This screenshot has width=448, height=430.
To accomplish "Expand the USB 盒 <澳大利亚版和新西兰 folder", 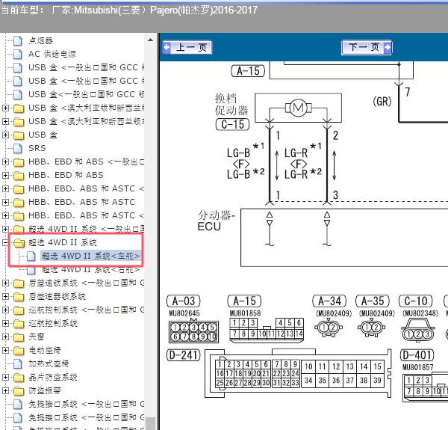I will click(x=5, y=108).
